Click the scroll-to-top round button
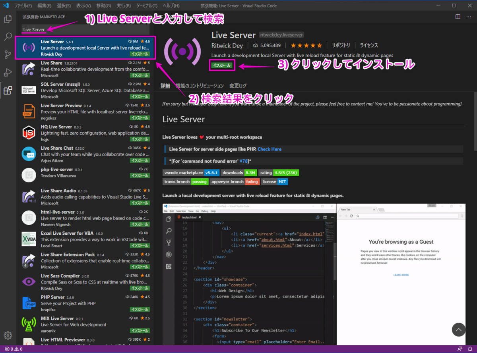The height and width of the screenshot is (353, 477). click(459, 330)
